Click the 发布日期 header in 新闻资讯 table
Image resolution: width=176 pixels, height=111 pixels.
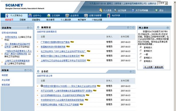point(125,37)
